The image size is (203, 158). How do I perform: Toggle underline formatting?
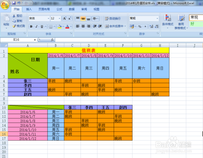42,26
